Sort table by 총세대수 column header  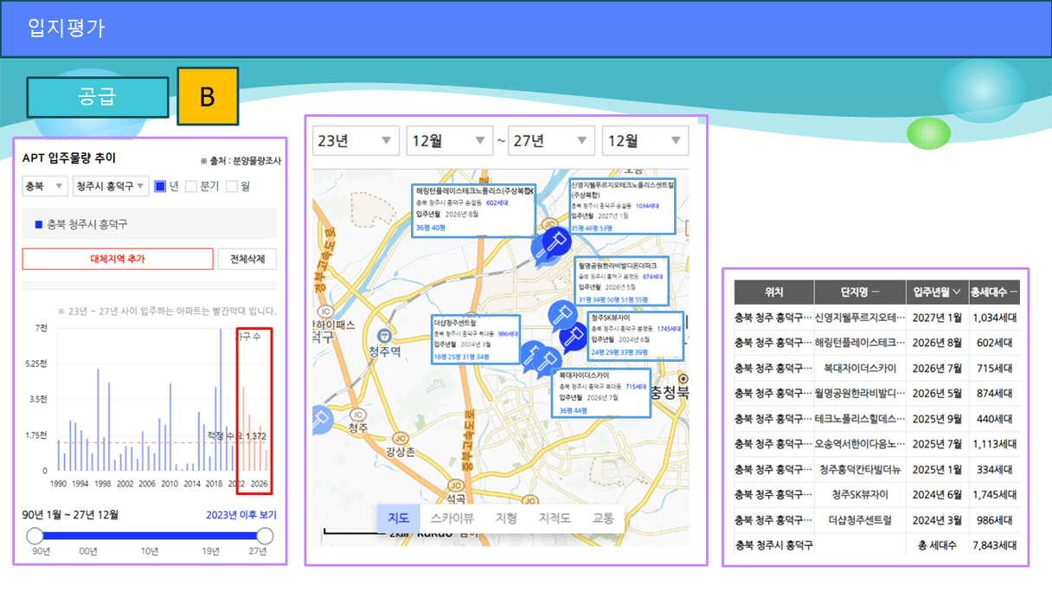(x=993, y=292)
